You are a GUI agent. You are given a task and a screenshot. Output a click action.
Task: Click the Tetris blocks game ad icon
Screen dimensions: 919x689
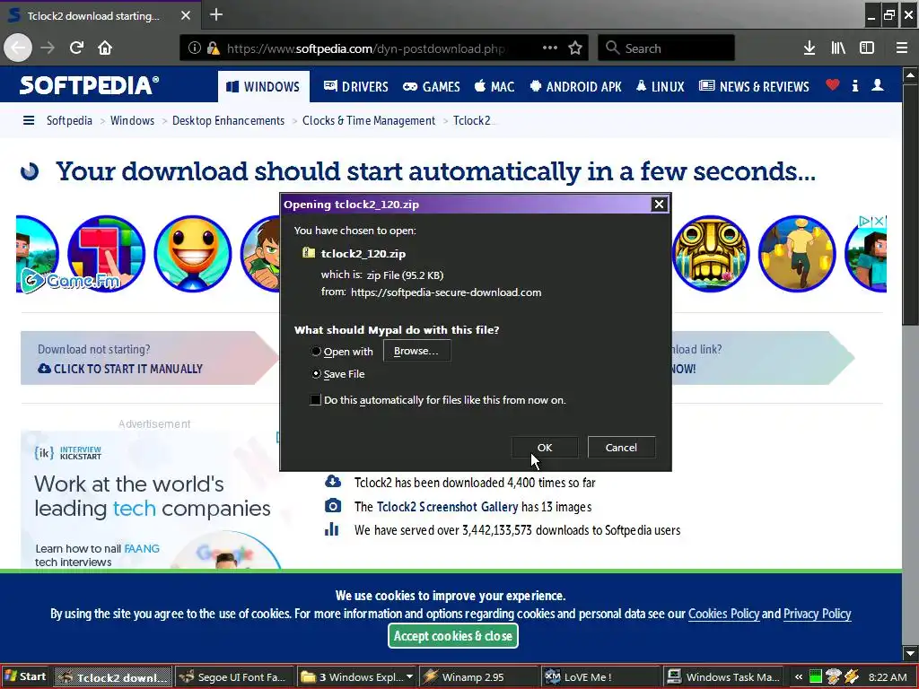click(106, 253)
